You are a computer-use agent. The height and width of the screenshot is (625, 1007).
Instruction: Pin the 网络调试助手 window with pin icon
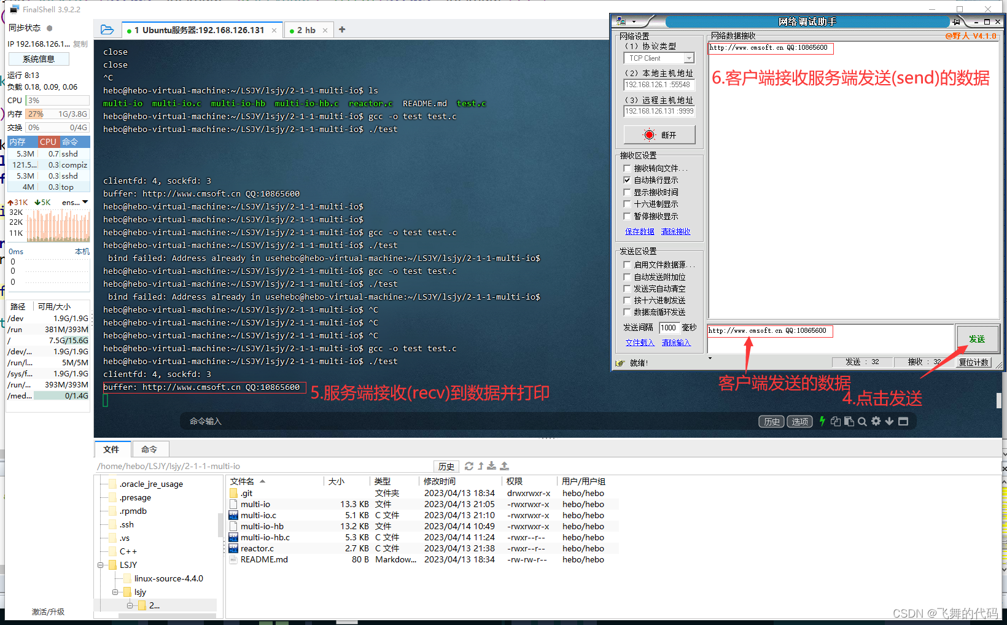(956, 21)
